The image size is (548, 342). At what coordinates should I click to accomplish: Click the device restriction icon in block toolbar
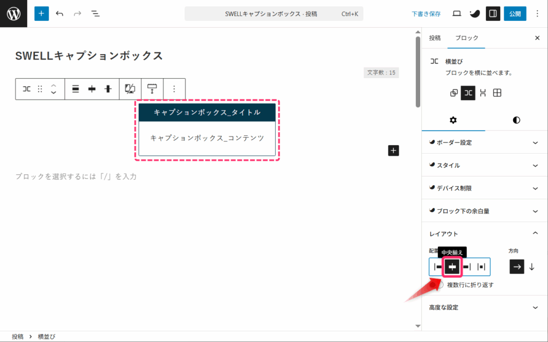pyautogui.click(x=130, y=89)
